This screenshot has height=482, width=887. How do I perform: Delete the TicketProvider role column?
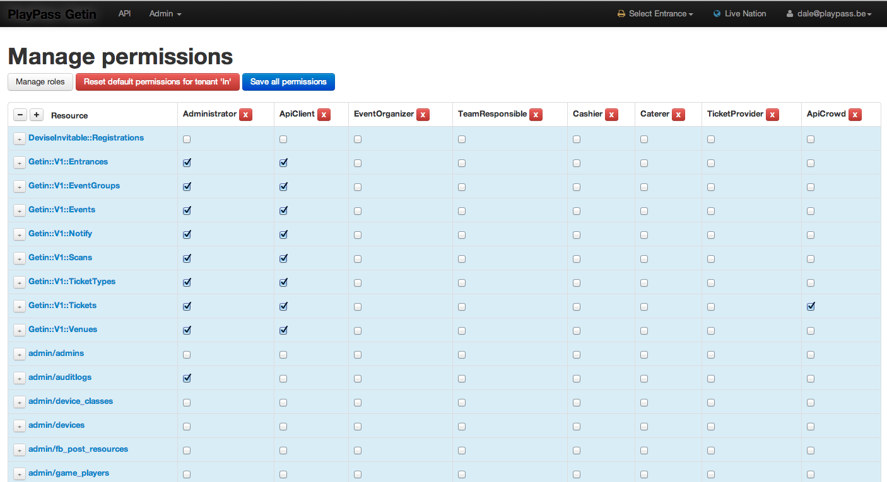[772, 115]
